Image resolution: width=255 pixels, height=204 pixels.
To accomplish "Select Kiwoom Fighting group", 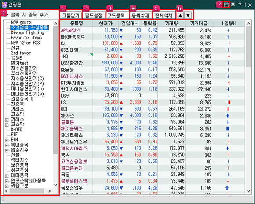I will pyautogui.click(x=27, y=32).
